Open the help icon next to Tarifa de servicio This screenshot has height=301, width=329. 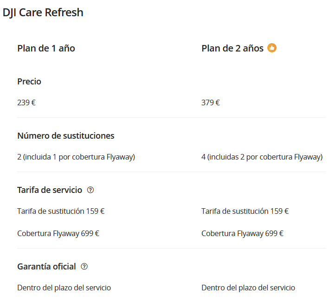click(90, 190)
